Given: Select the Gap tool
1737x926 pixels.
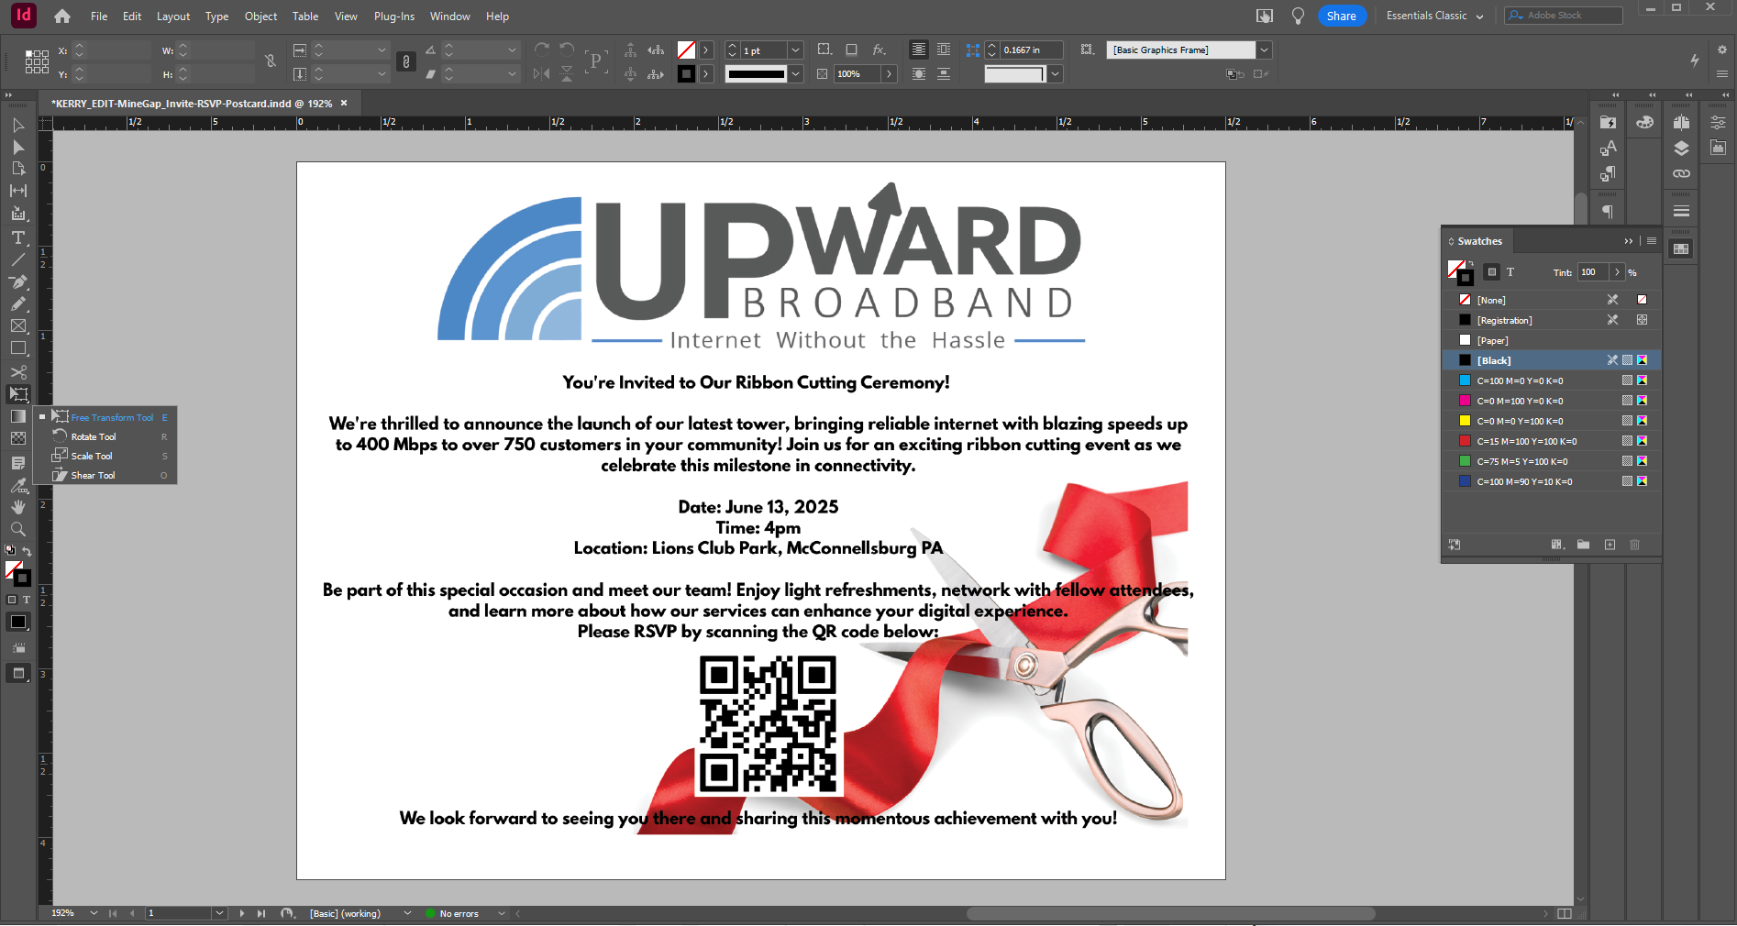Looking at the screenshot, I should click(x=17, y=191).
